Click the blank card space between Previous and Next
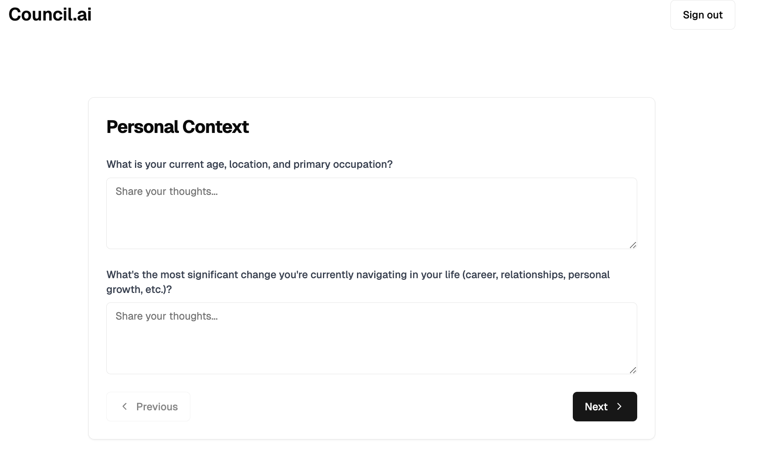The width and height of the screenshot is (764, 462). click(x=381, y=407)
